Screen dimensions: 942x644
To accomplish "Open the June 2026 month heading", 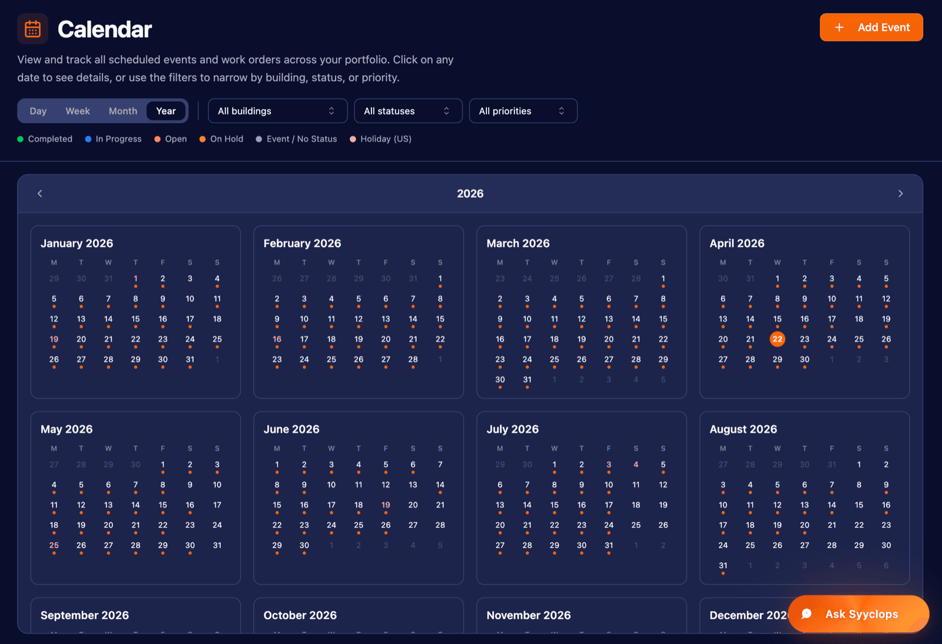I will (x=291, y=429).
